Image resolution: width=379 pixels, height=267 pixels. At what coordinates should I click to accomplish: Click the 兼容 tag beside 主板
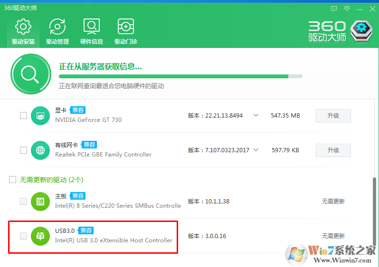[x=77, y=196]
